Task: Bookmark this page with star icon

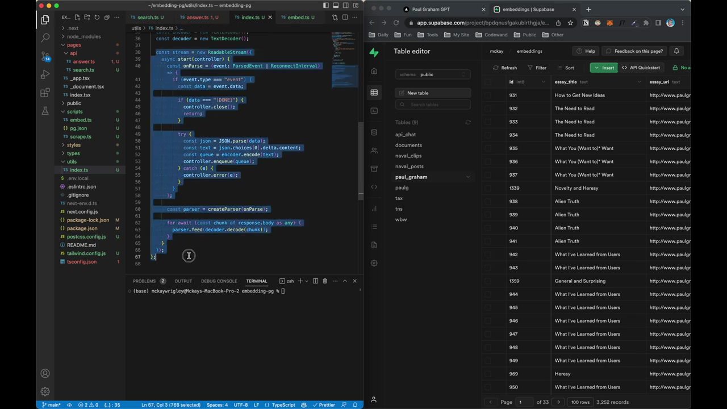Action: (570, 23)
